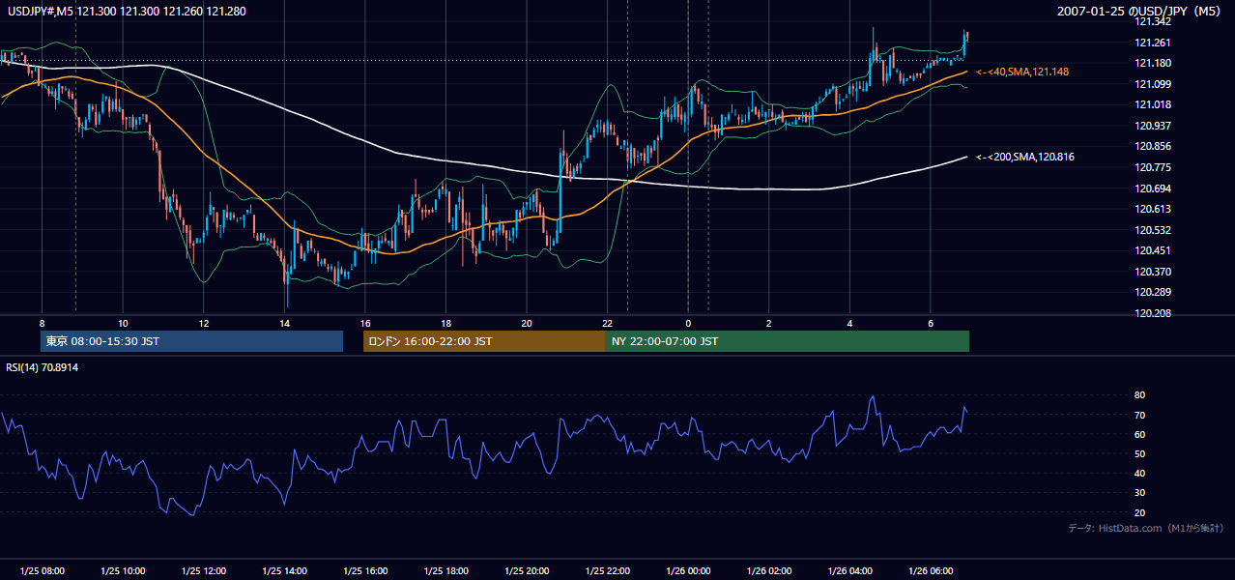Click RSI axis level 20
1235x580 pixels.
1140,512
